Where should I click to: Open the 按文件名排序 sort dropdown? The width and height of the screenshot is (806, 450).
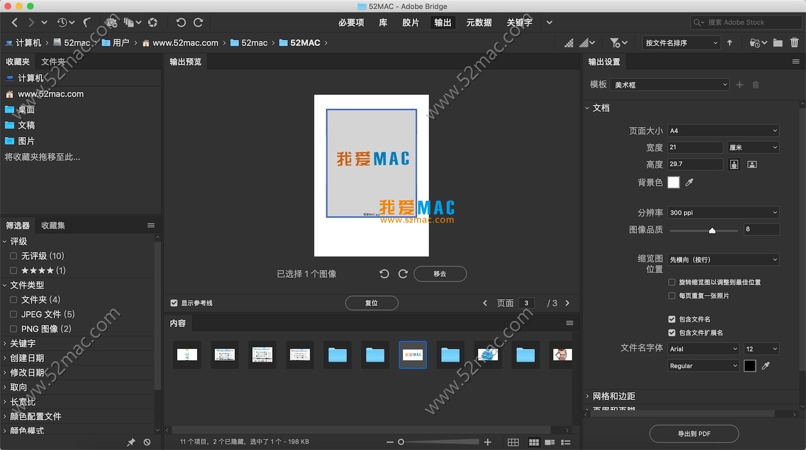click(x=681, y=43)
